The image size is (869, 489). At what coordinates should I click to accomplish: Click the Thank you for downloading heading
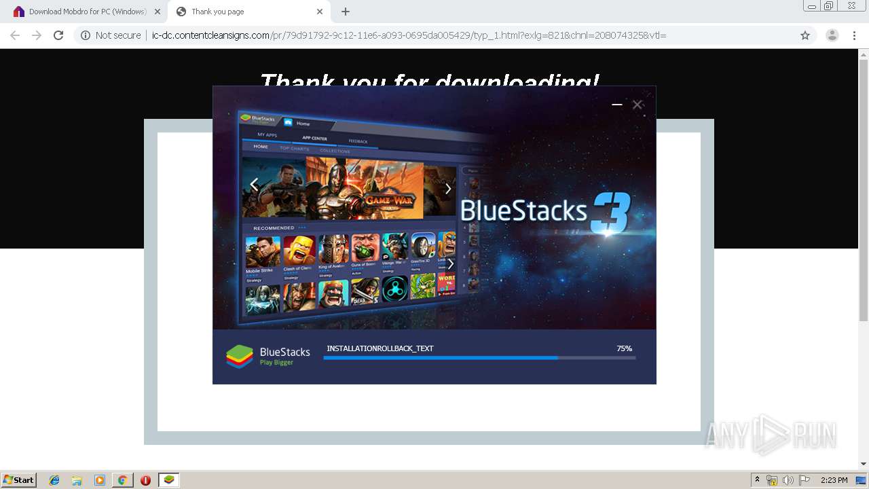(429, 79)
